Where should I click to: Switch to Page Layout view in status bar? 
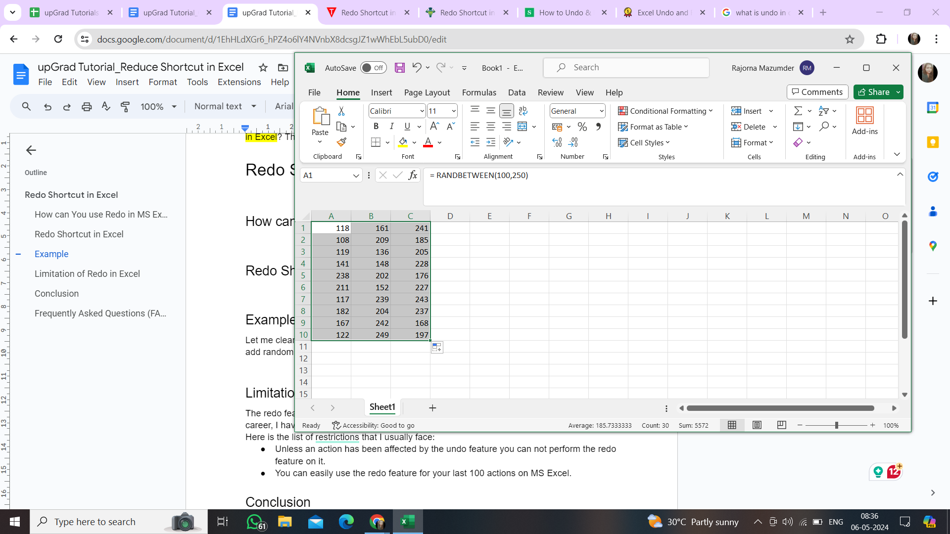tap(757, 425)
